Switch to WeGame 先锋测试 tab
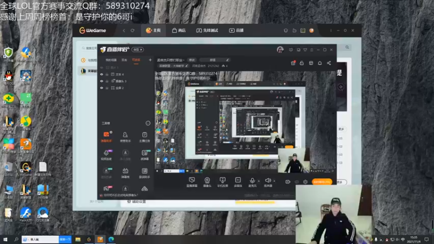Screen dimensions: 434x244 tap(207, 30)
